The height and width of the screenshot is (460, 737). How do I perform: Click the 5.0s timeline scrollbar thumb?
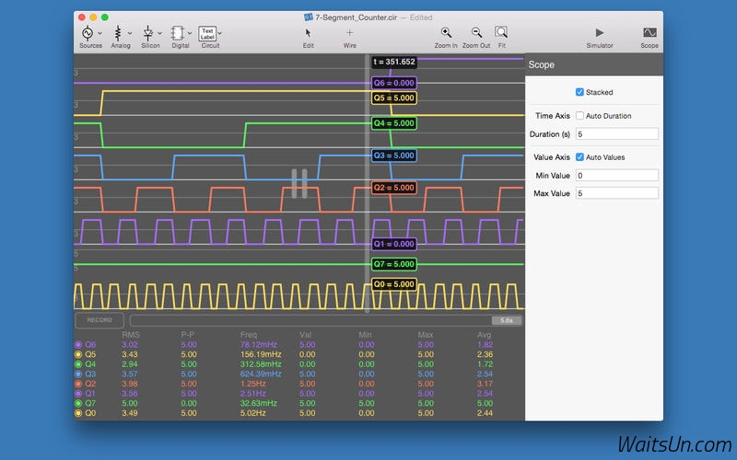[506, 320]
